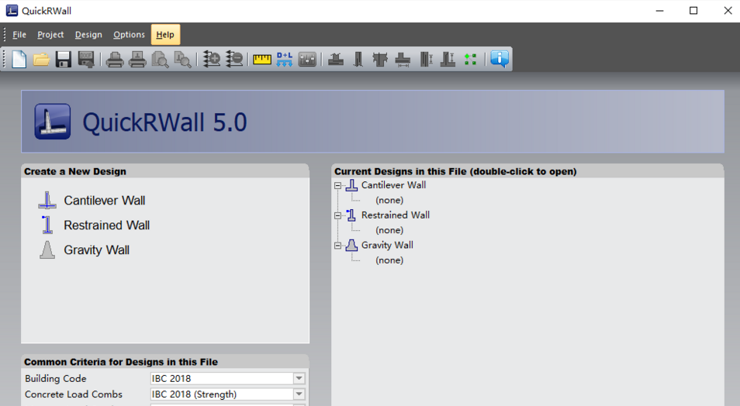
Task: Maximize the QuickRWall window
Action: (693, 11)
